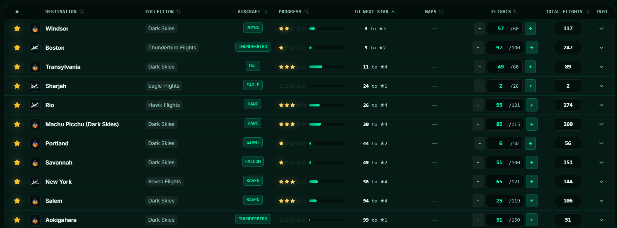617x228 pixels.
Task: Click the airplane icon beside Sharjah
Action: (x=35, y=86)
